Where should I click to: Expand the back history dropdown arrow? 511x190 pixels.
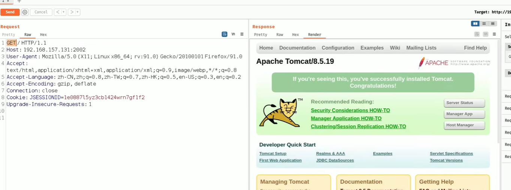point(64,12)
